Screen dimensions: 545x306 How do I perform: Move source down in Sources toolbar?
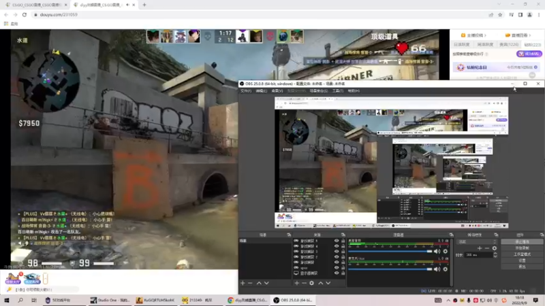(x=328, y=283)
